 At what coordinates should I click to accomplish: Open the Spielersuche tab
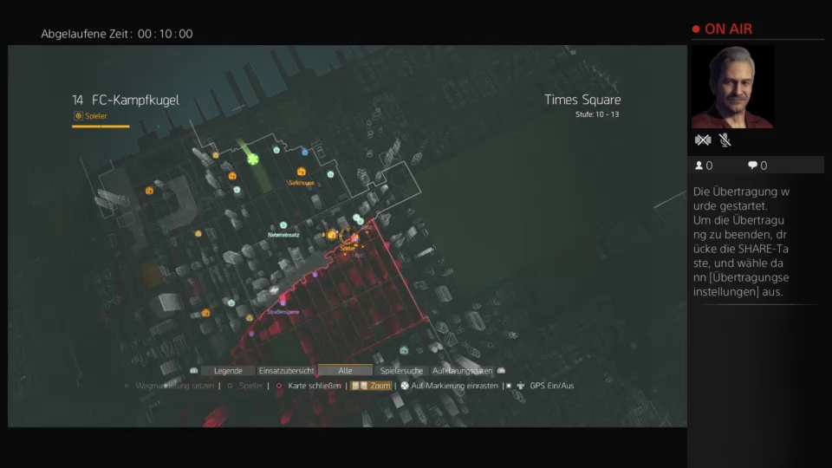402,370
